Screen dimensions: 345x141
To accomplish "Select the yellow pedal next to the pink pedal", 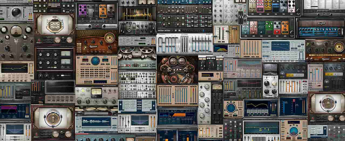I will (x=268, y=6).
